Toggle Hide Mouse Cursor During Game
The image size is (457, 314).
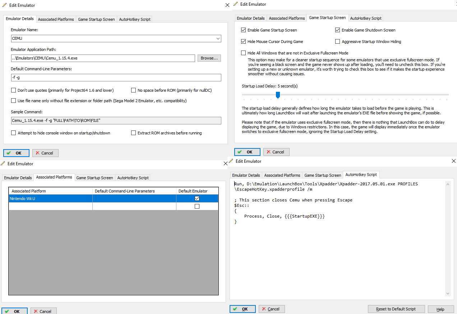(244, 42)
